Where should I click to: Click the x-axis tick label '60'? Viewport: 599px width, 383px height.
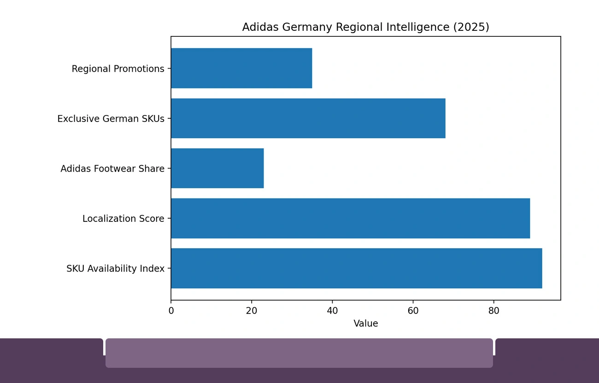pyautogui.click(x=413, y=311)
